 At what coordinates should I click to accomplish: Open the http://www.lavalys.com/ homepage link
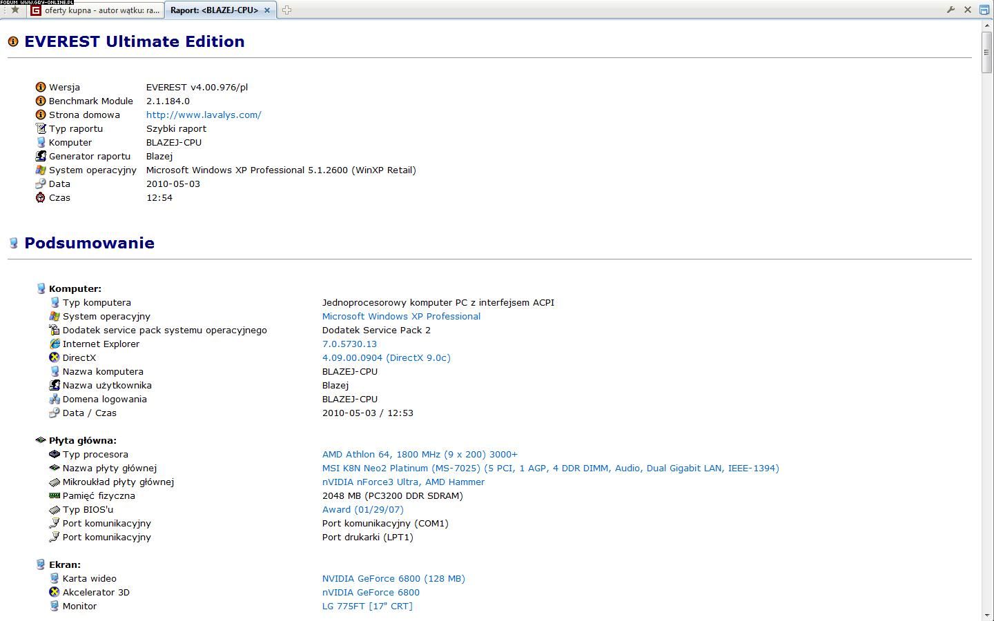(204, 115)
